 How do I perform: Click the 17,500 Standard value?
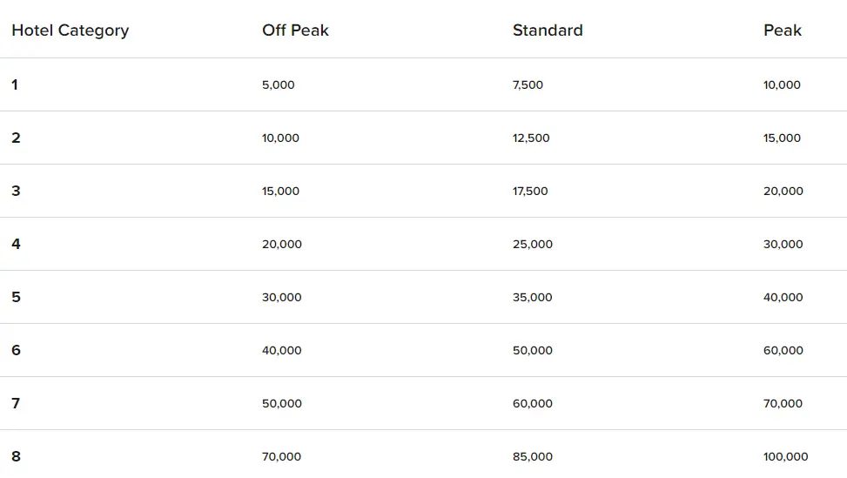tap(530, 192)
